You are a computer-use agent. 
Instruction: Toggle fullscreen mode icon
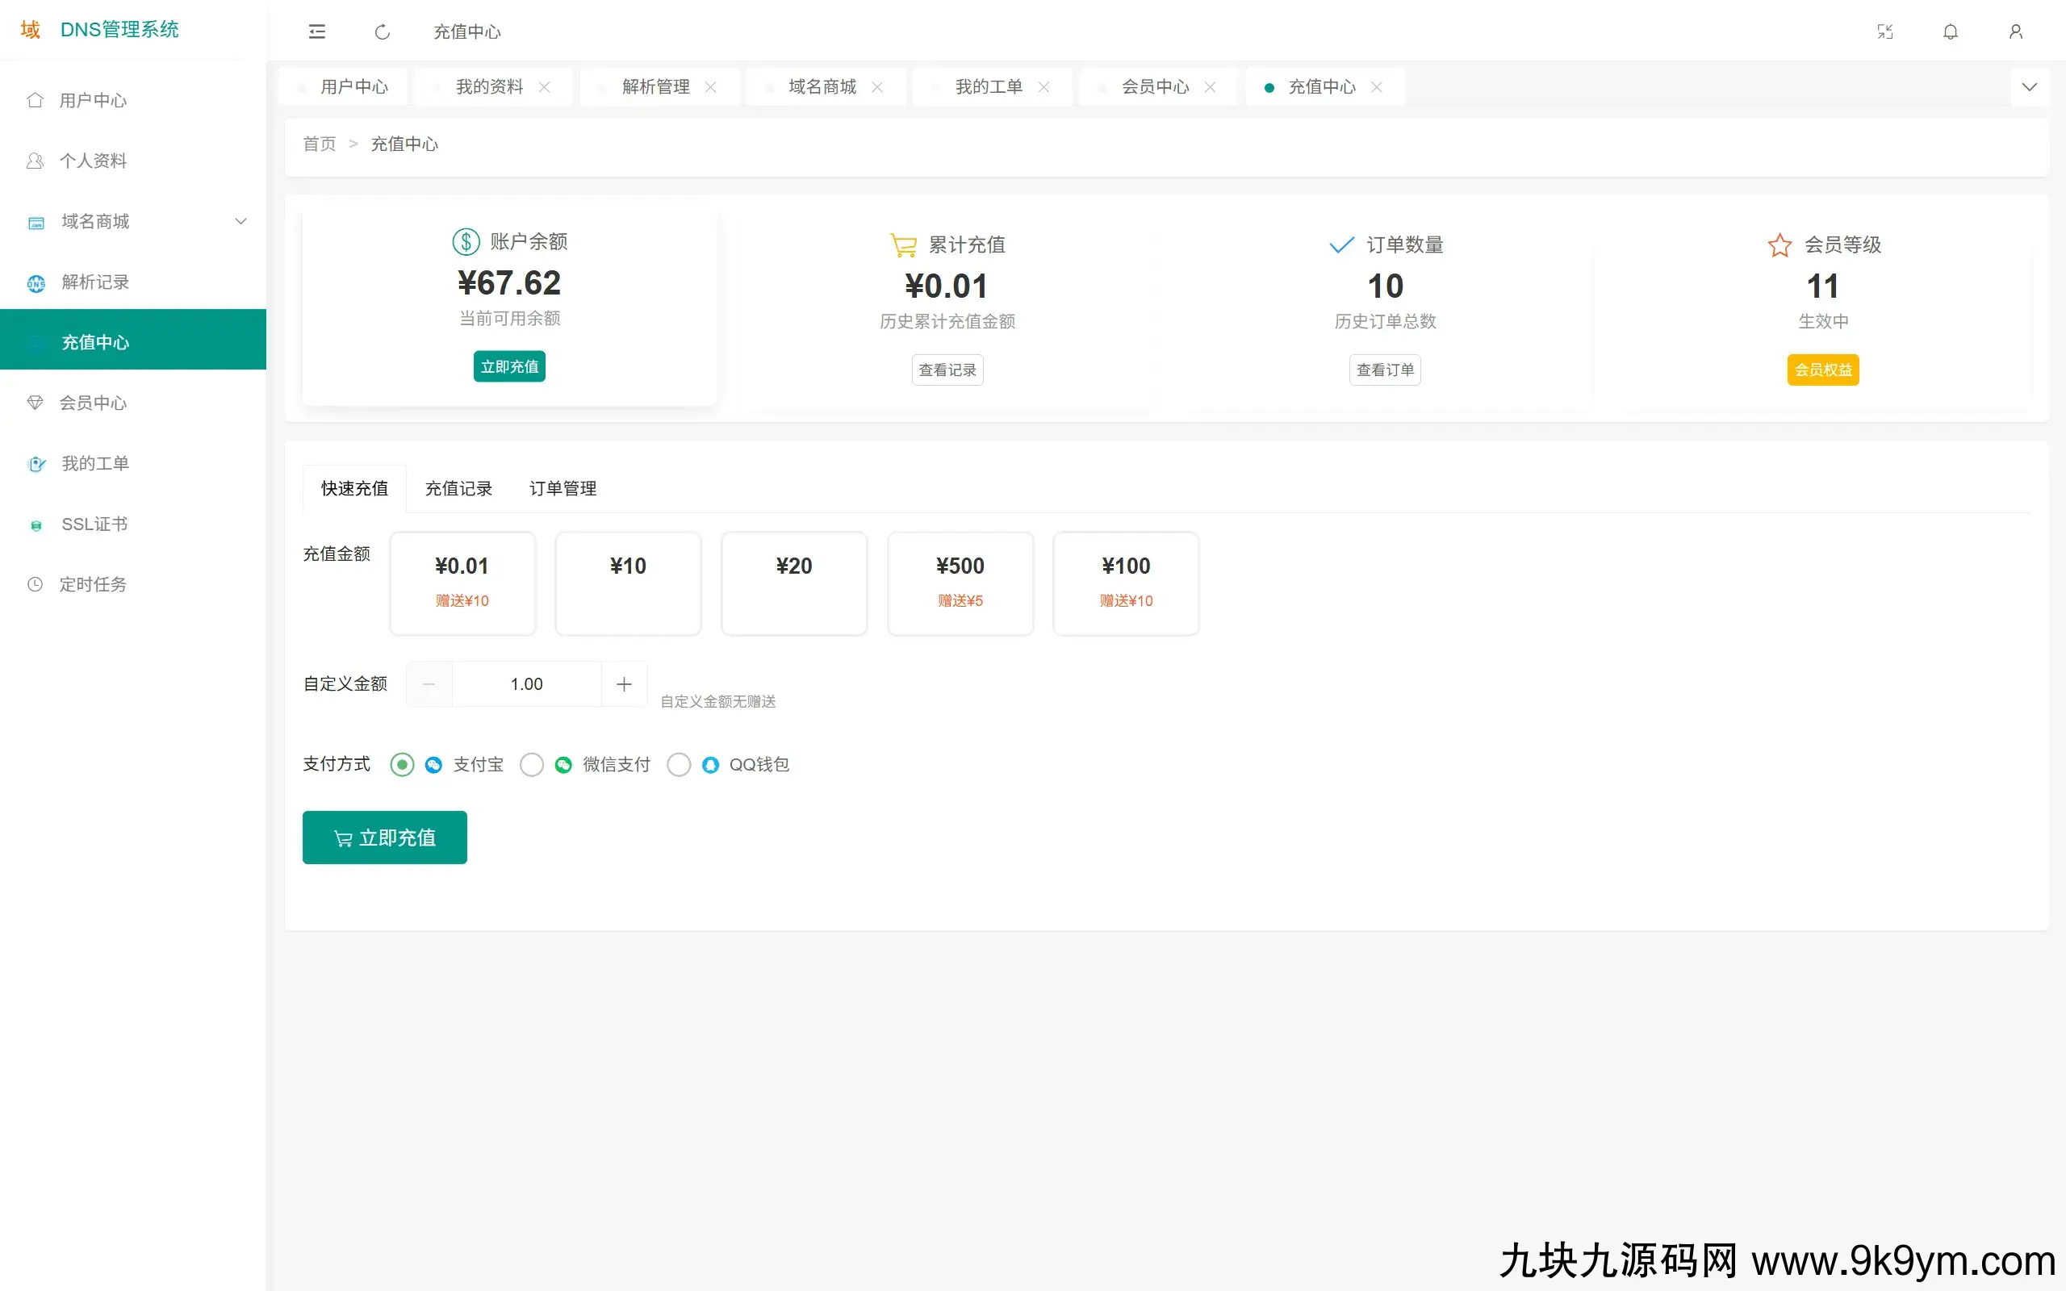point(1885,31)
